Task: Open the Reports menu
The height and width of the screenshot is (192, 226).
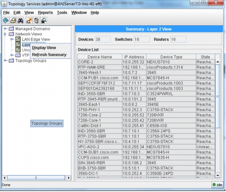Action: point(45,13)
